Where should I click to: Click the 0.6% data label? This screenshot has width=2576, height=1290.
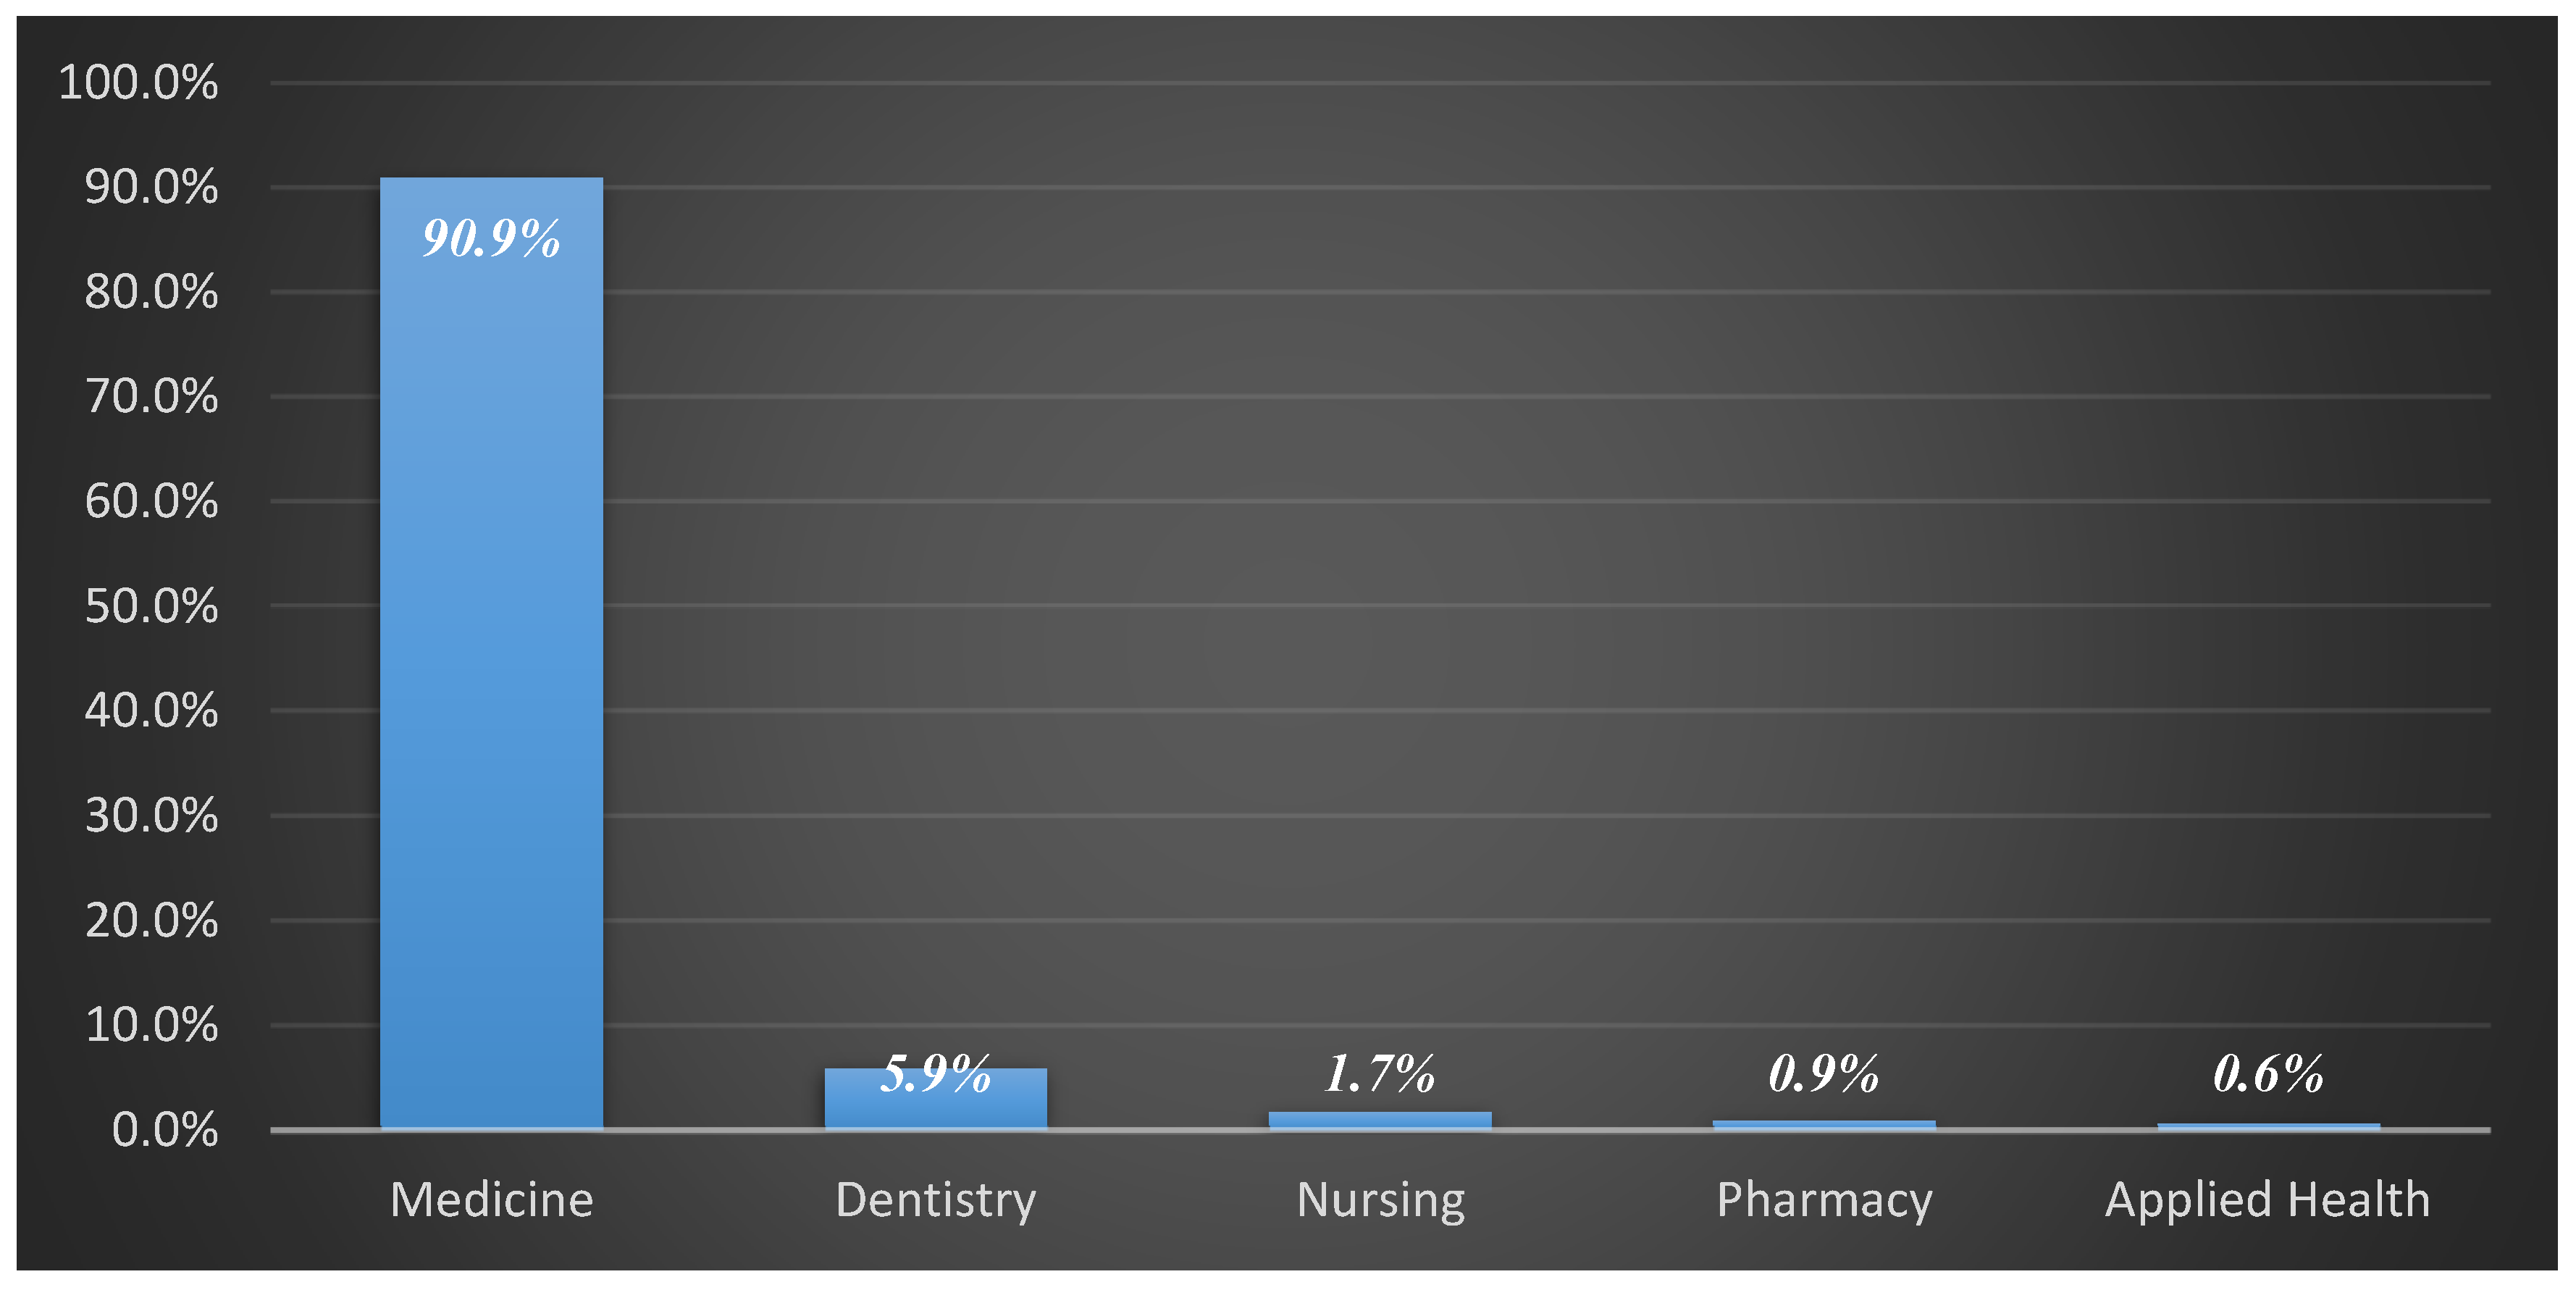[x=2267, y=1074]
